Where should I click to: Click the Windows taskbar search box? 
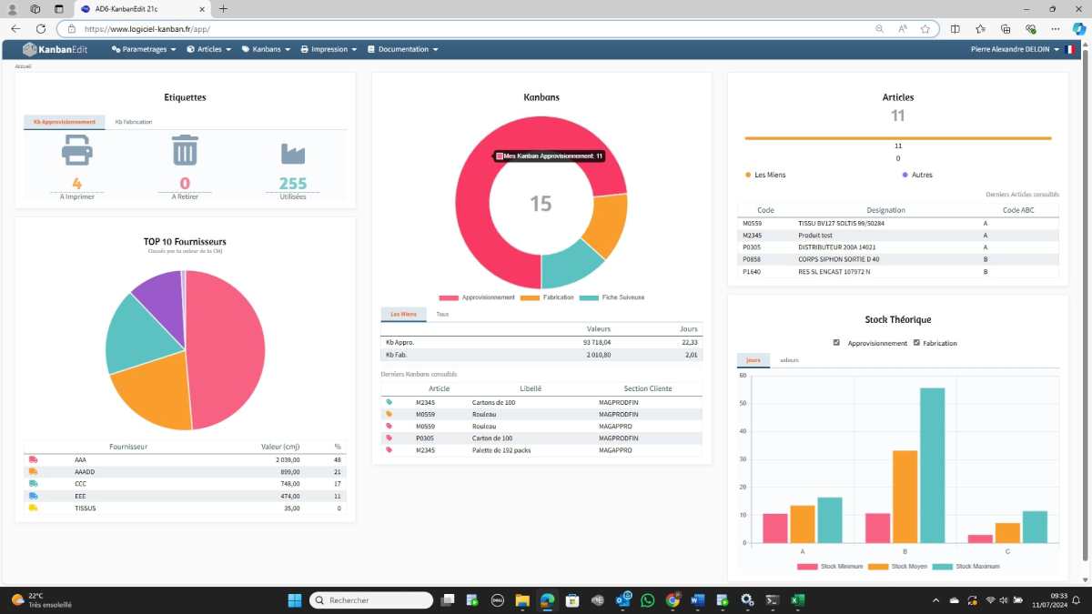371,600
